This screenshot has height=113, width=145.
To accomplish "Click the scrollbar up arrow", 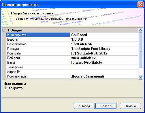I will coord(140,30).
